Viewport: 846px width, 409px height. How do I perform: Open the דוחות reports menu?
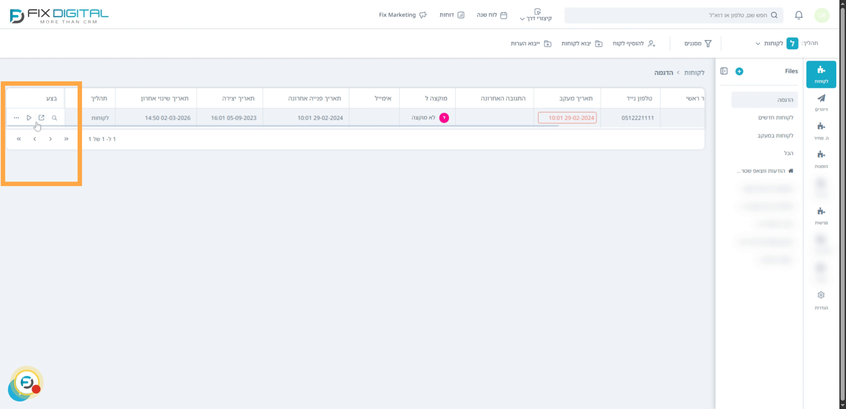click(x=452, y=15)
